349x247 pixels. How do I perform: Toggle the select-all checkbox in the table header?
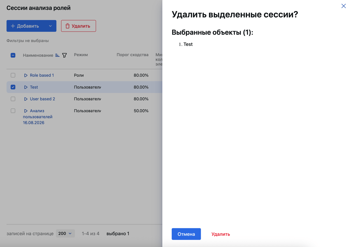[13, 55]
